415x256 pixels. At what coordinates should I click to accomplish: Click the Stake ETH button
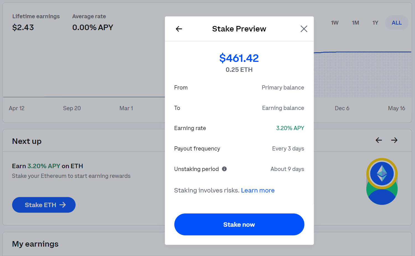click(44, 205)
